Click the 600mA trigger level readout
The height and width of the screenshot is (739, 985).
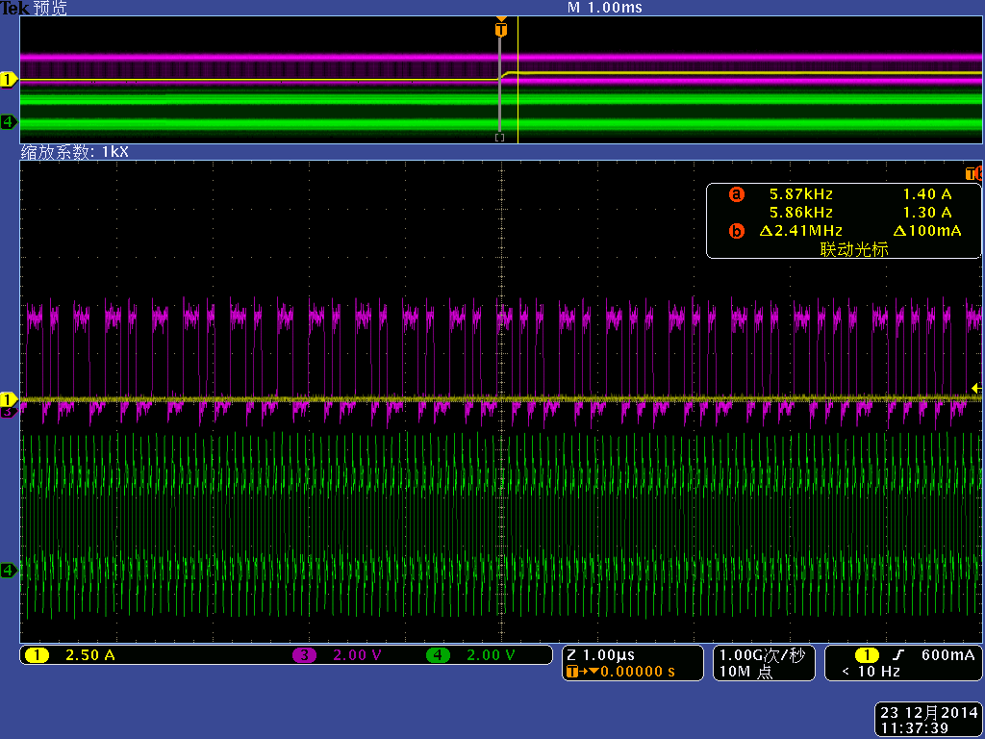pyautogui.click(x=947, y=654)
